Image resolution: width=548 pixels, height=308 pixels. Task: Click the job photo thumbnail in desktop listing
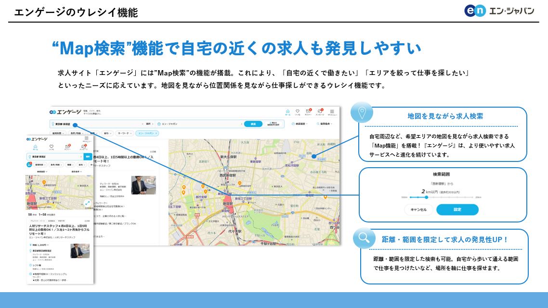point(144,185)
